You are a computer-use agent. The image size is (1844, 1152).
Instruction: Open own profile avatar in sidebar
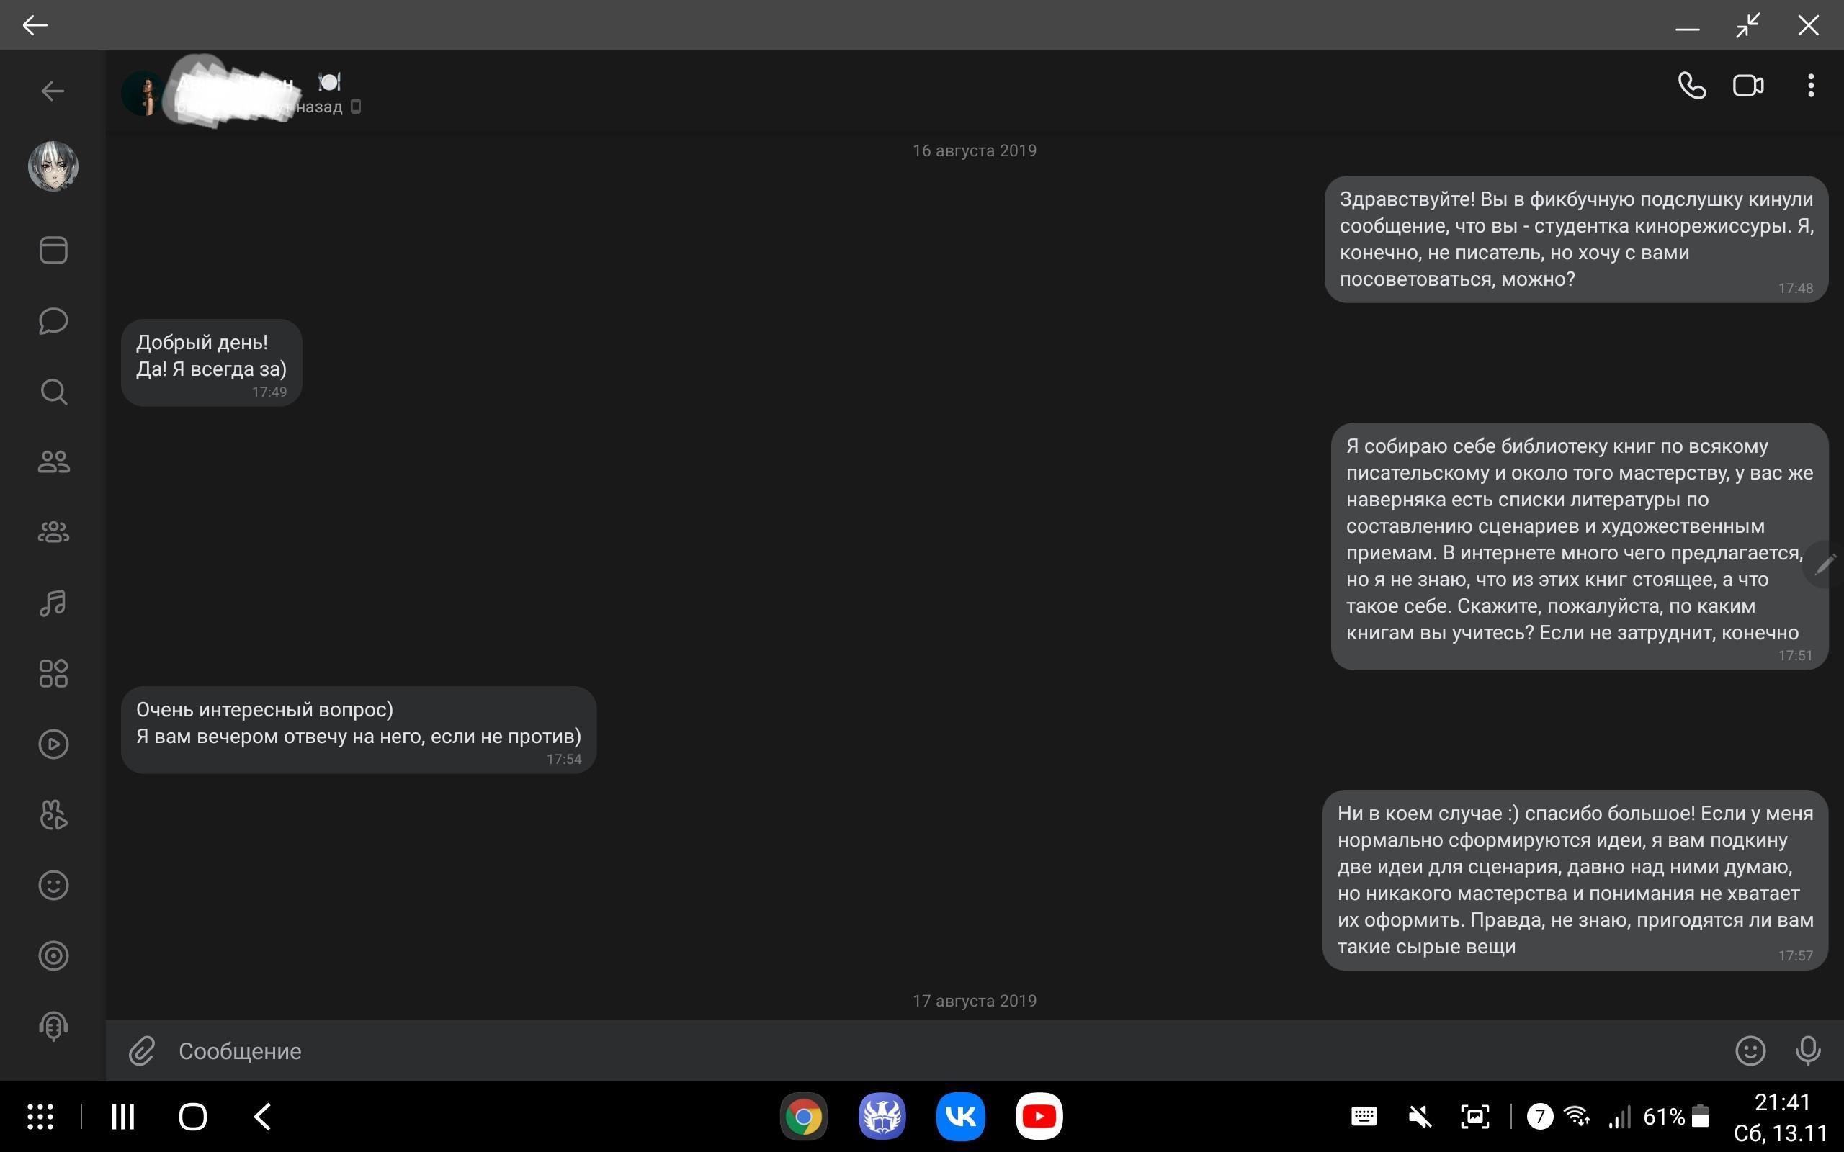[x=53, y=166]
